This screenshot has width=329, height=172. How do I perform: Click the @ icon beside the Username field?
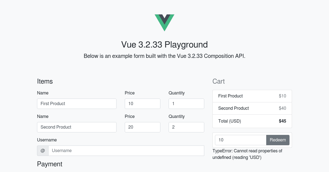(42, 150)
